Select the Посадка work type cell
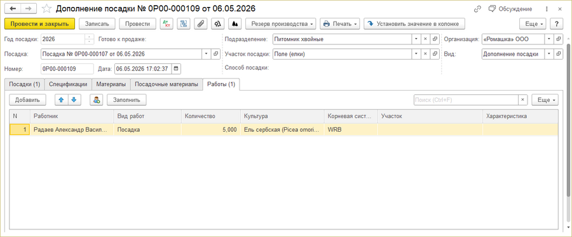 point(147,129)
